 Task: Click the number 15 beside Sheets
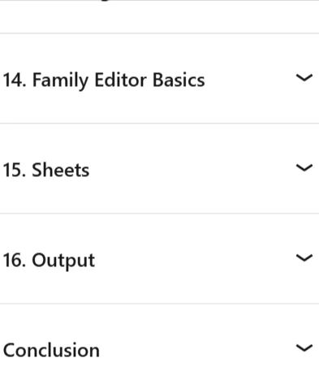pos(15,170)
